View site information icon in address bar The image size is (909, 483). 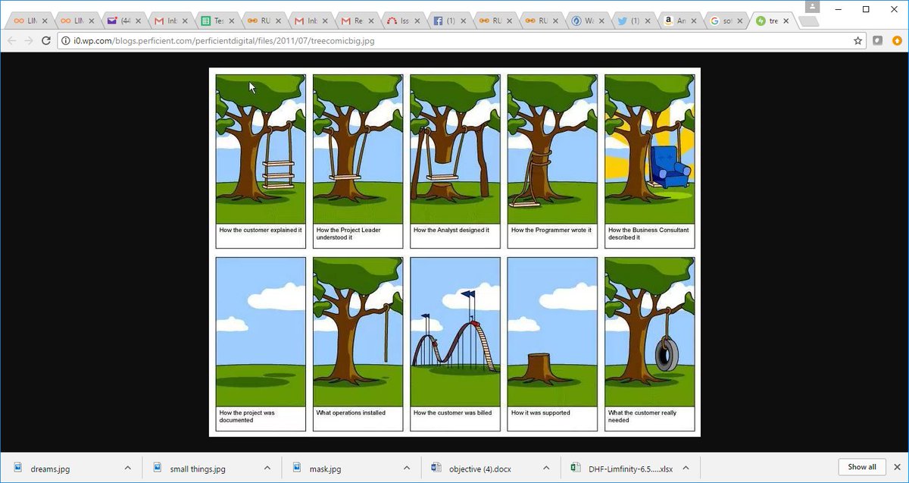coord(66,41)
